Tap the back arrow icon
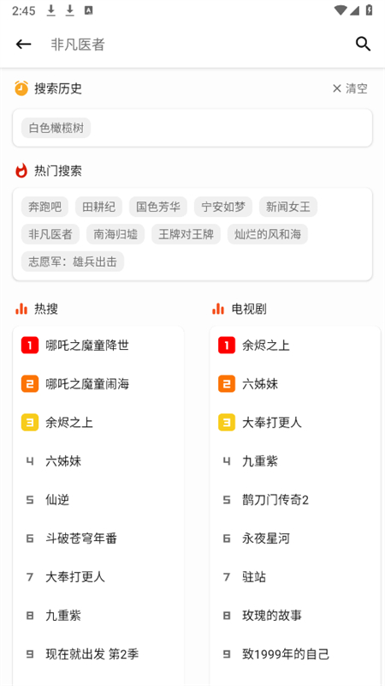 [24, 45]
